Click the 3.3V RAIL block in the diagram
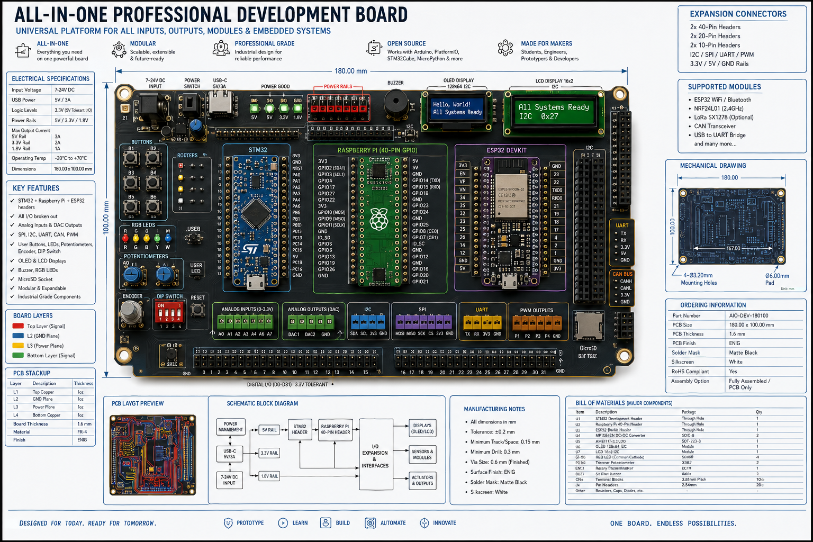 pyautogui.click(x=269, y=453)
